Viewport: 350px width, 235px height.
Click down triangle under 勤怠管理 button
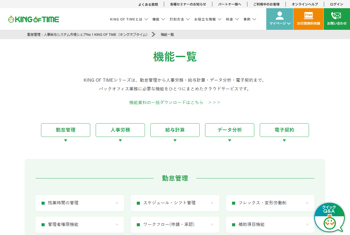tap(66, 140)
